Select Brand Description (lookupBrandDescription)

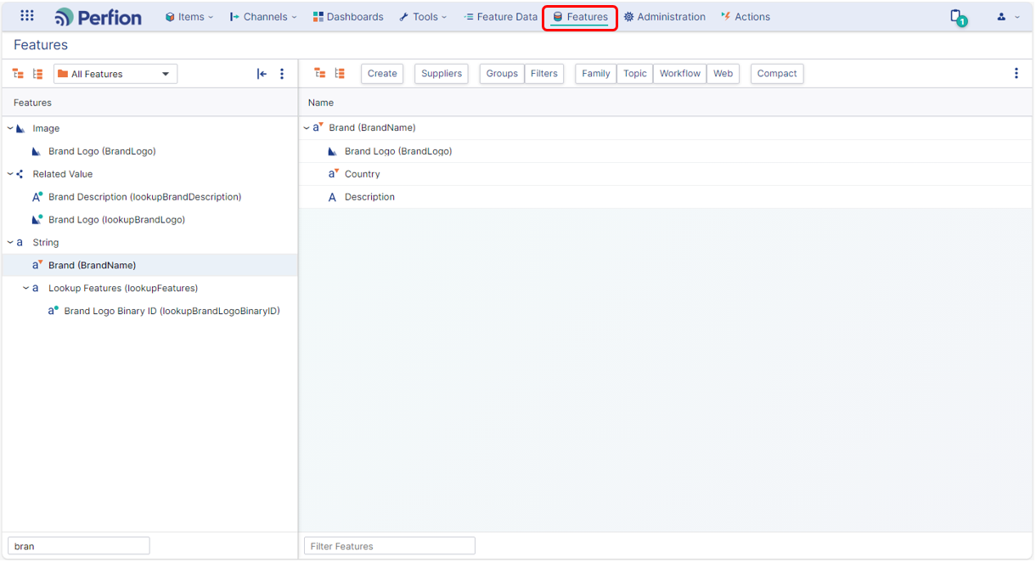144,197
